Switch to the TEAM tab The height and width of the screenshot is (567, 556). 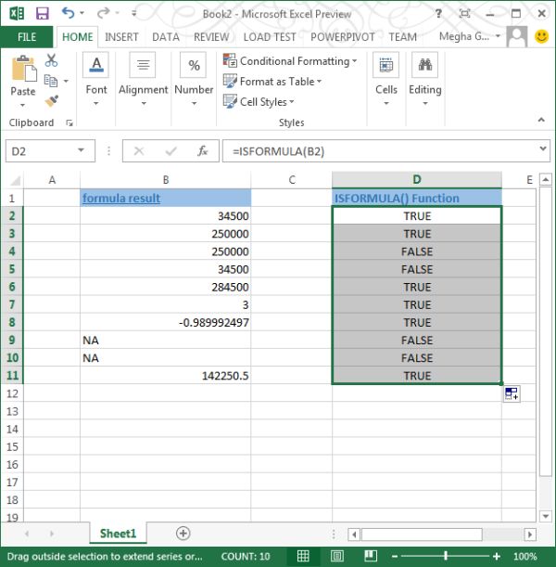pyautogui.click(x=402, y=37)
